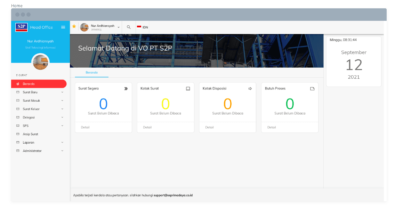Image resolution: width=395 pixels, height=213 pixels.
Task: Open the Laporan menu item
Action: point(40,142)
